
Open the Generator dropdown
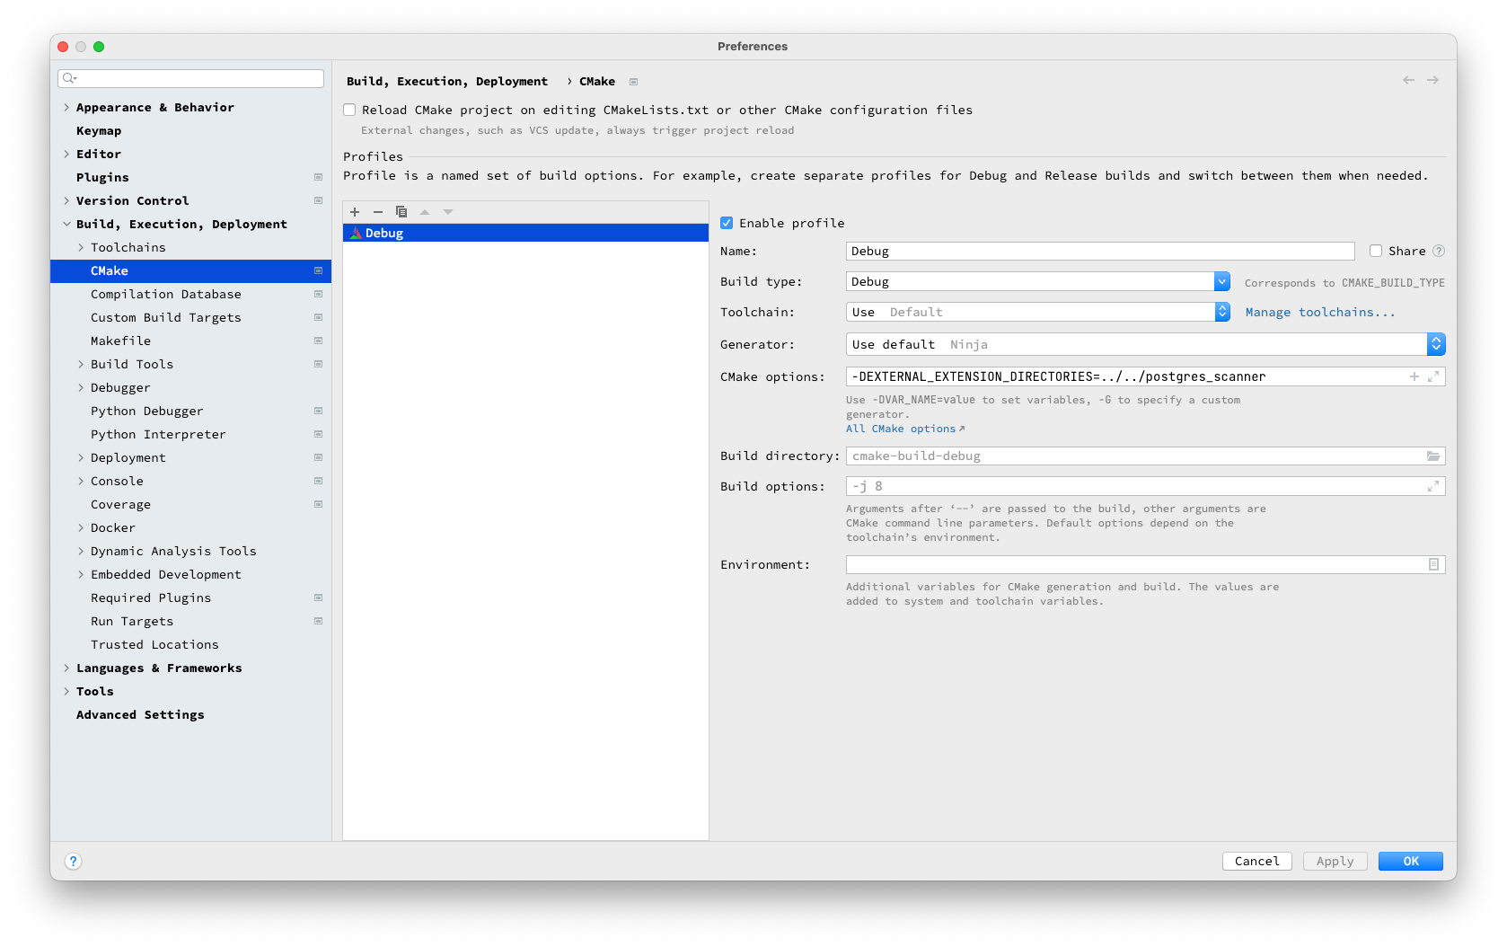pos(1437,343)
